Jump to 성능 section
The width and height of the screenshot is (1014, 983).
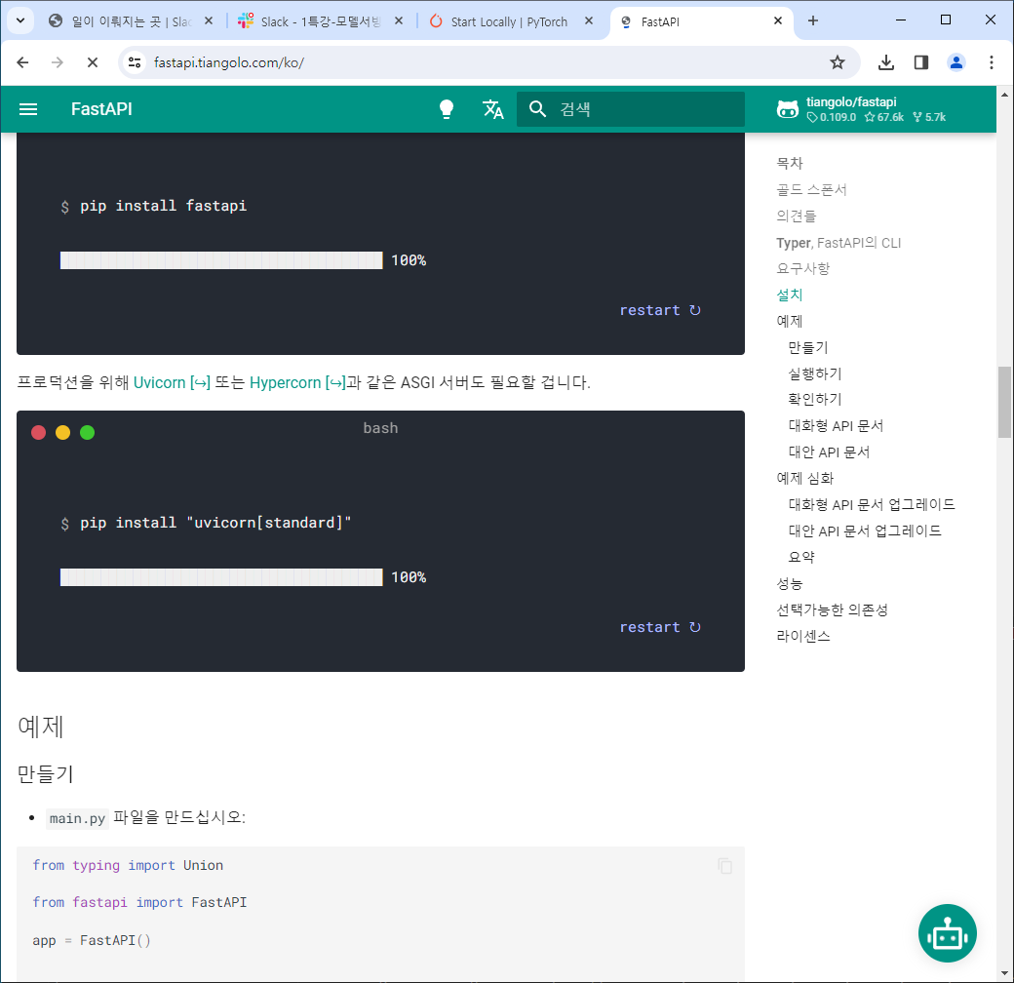pos(789,584)
